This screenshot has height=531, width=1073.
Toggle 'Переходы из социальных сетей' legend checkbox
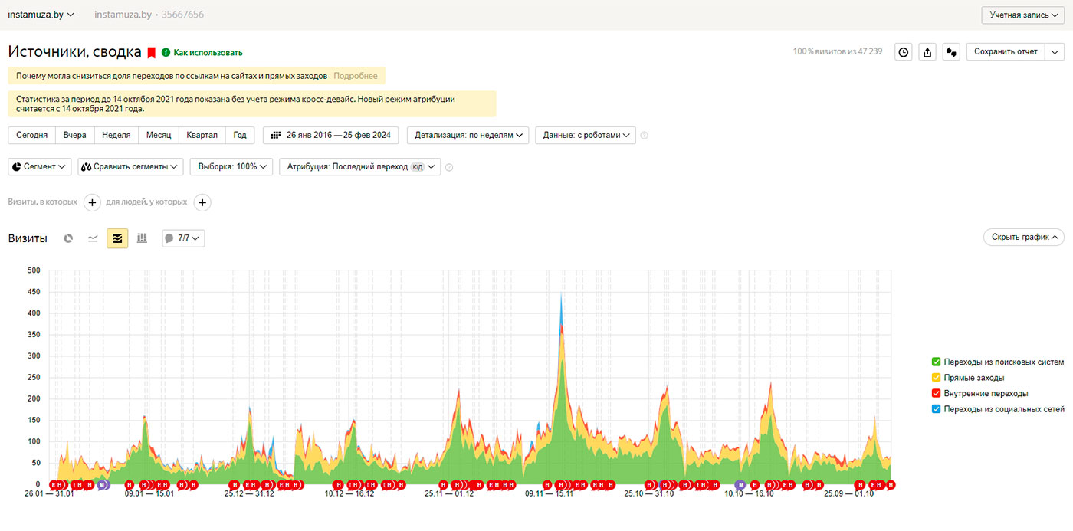[936, 409]
